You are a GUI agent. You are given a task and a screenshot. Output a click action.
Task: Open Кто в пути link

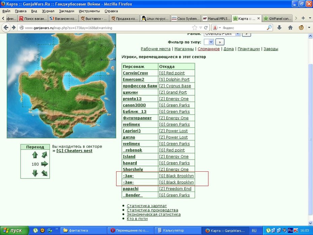[137, 219]
